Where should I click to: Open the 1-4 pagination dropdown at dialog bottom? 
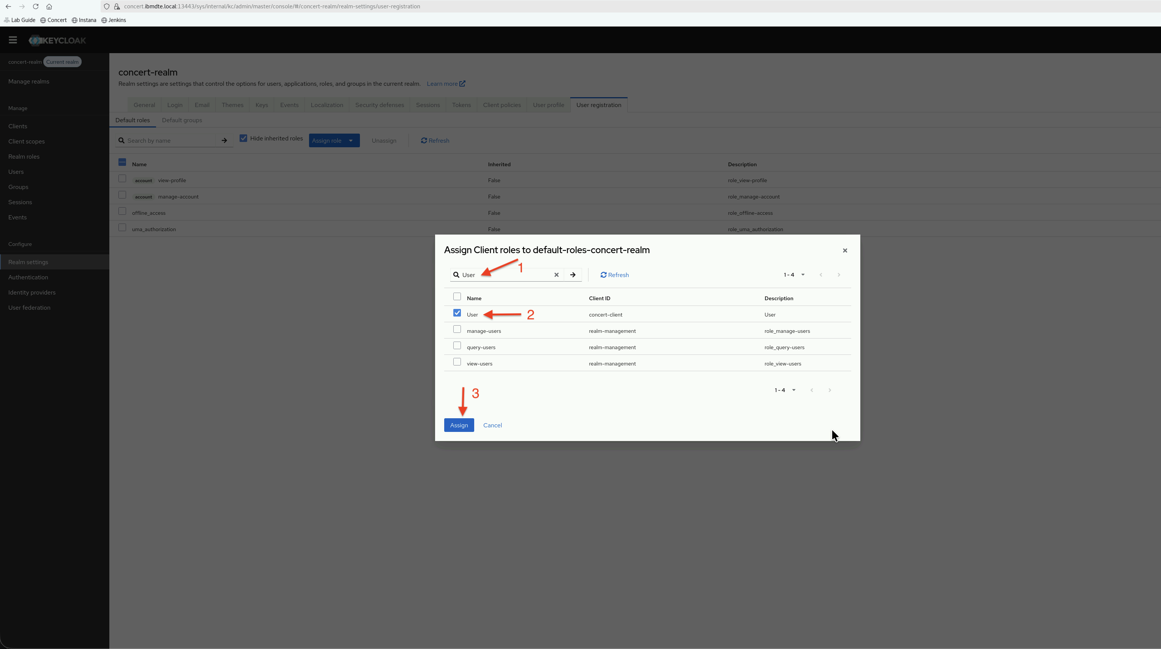pos(785,390)
